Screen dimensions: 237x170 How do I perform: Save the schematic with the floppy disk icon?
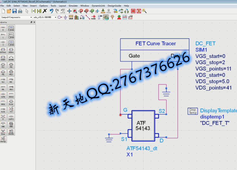tap(14, 11)
